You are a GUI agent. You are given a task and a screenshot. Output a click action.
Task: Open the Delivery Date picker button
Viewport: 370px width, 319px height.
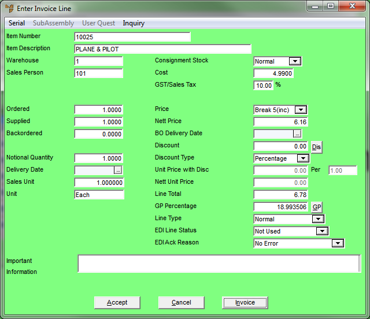point(118,170)
